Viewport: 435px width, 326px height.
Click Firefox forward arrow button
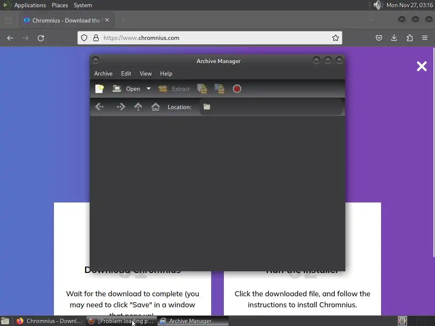pyautogui.click(x=25, y=38)
